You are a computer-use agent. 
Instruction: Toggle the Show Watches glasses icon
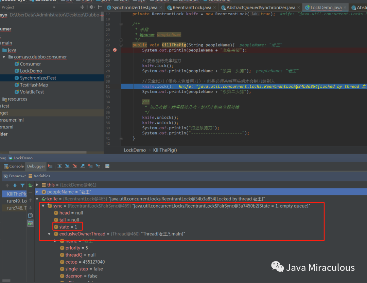pyautogui.click(x=31, y=223)
